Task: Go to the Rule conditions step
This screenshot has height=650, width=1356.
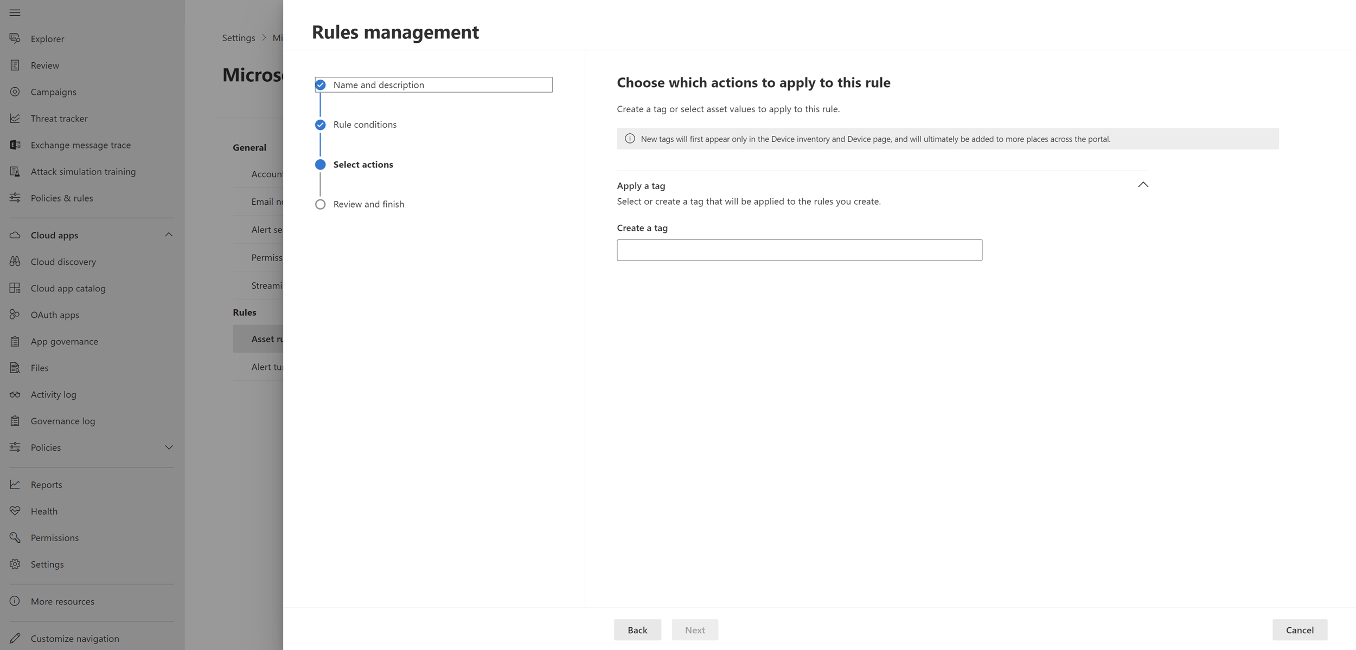Action: (364, 125)
